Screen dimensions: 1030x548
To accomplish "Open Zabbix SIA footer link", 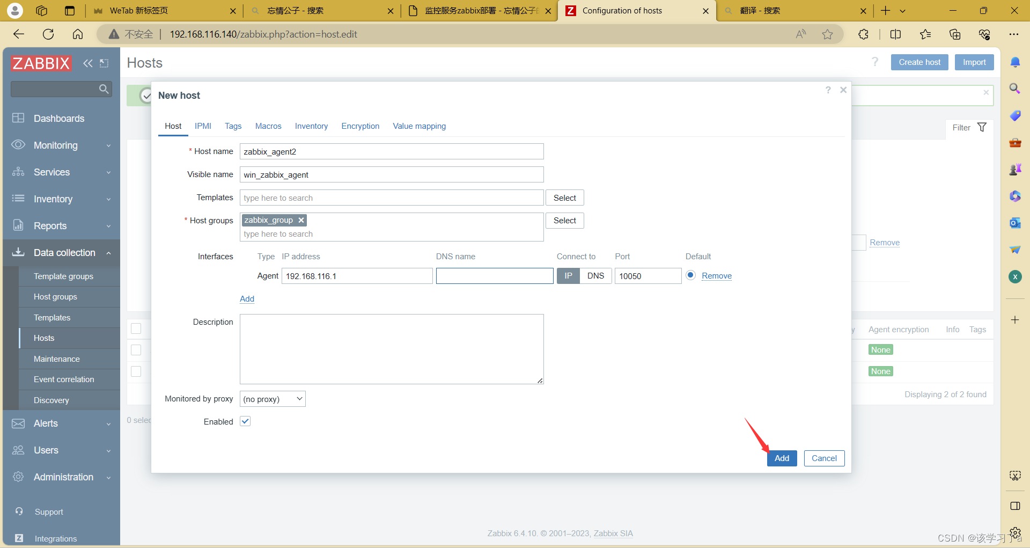I will coord(613,533).
